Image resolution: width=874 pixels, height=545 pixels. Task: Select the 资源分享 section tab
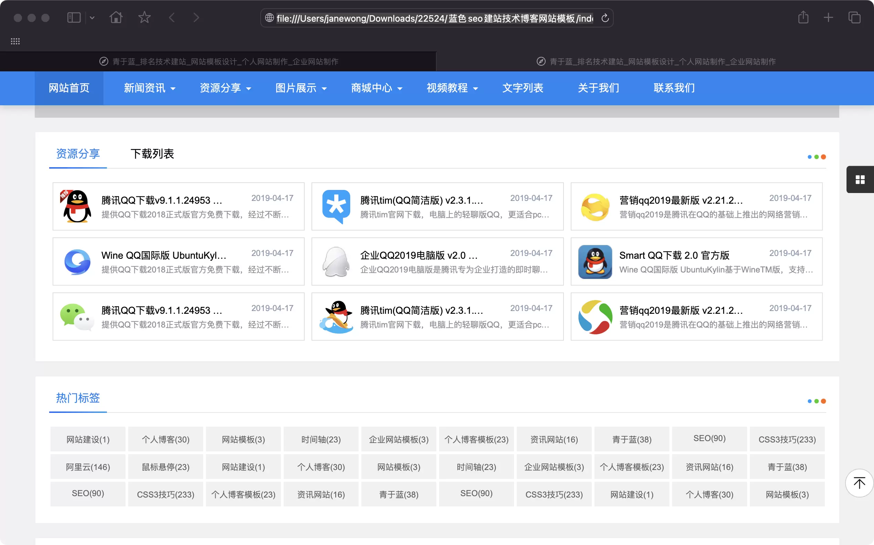click(78, 154)
